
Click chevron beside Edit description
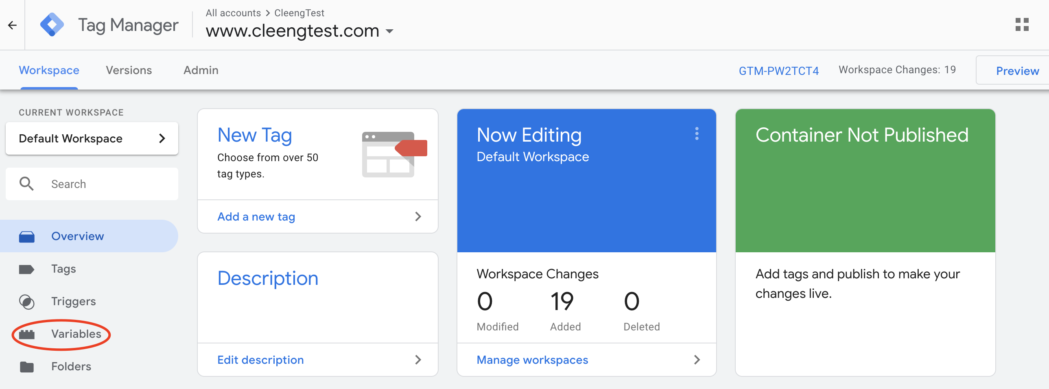click(x=418, y=360)
